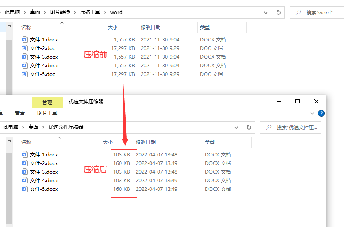Click the 文件-3.docx icon in the word window
The image size is (344, 227).
(x=24, y=57)
